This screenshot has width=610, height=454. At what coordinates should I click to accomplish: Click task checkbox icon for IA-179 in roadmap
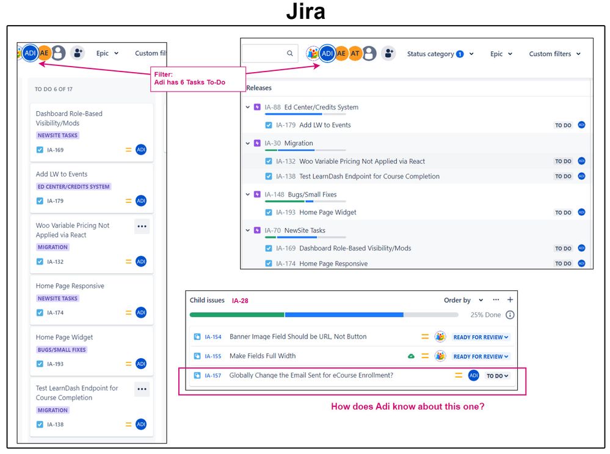[269, 125]
